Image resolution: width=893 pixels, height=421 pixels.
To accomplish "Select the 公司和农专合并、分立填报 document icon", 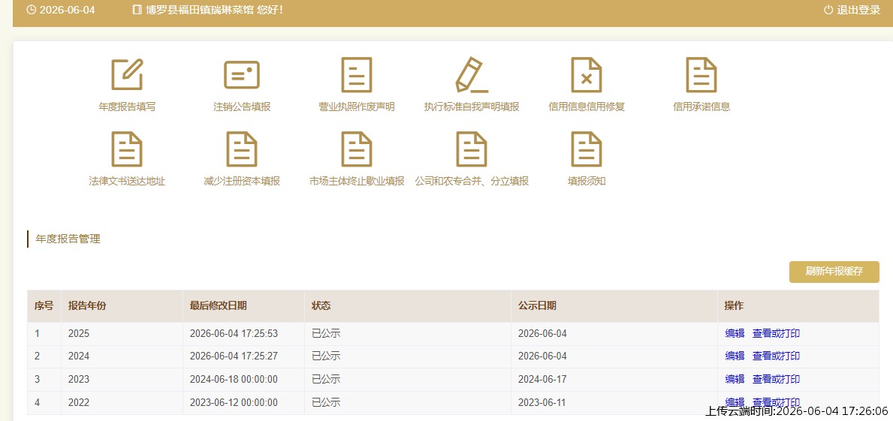I will click(x=472, y=149).
